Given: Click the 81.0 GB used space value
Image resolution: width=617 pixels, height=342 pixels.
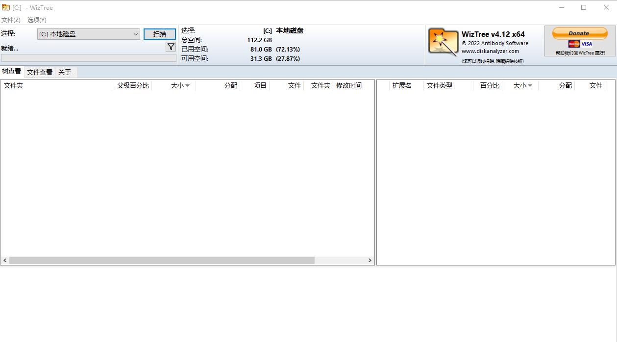Looking at the screenshot, I should pyautogui.click(x=261, y=49).
